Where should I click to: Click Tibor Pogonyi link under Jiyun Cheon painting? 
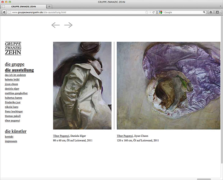[x=125, y=136]
